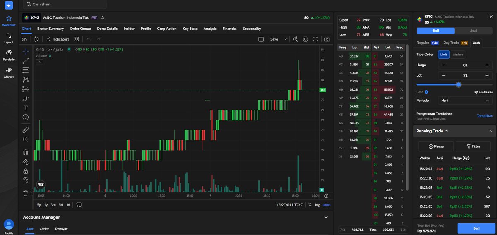Click the Ajaib bird logo
497x235 pixels.
[x=9, y=5]
